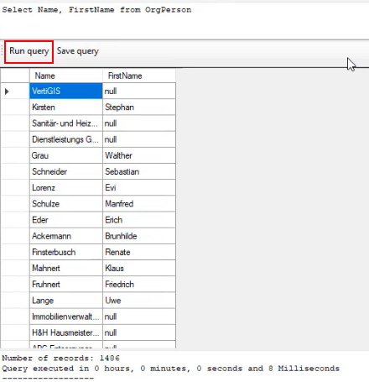Image resolution: width=369 pixels, height=382 pixels.
Task: Select the Renate first name cell
Action: coord(139,252)
